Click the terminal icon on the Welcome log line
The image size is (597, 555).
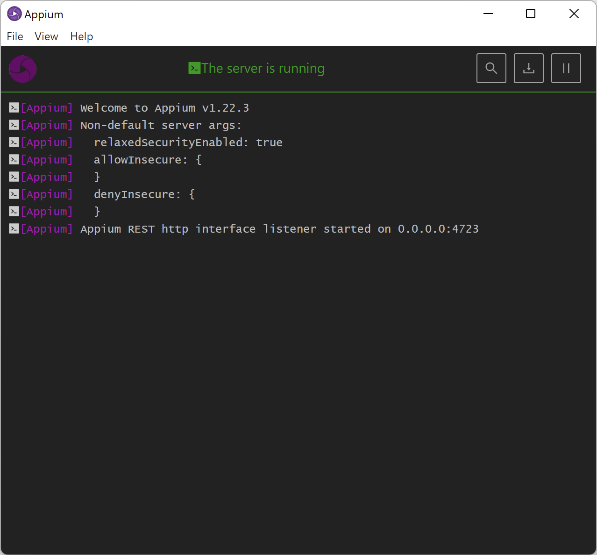pyautogui.click(x=14, y=108)
